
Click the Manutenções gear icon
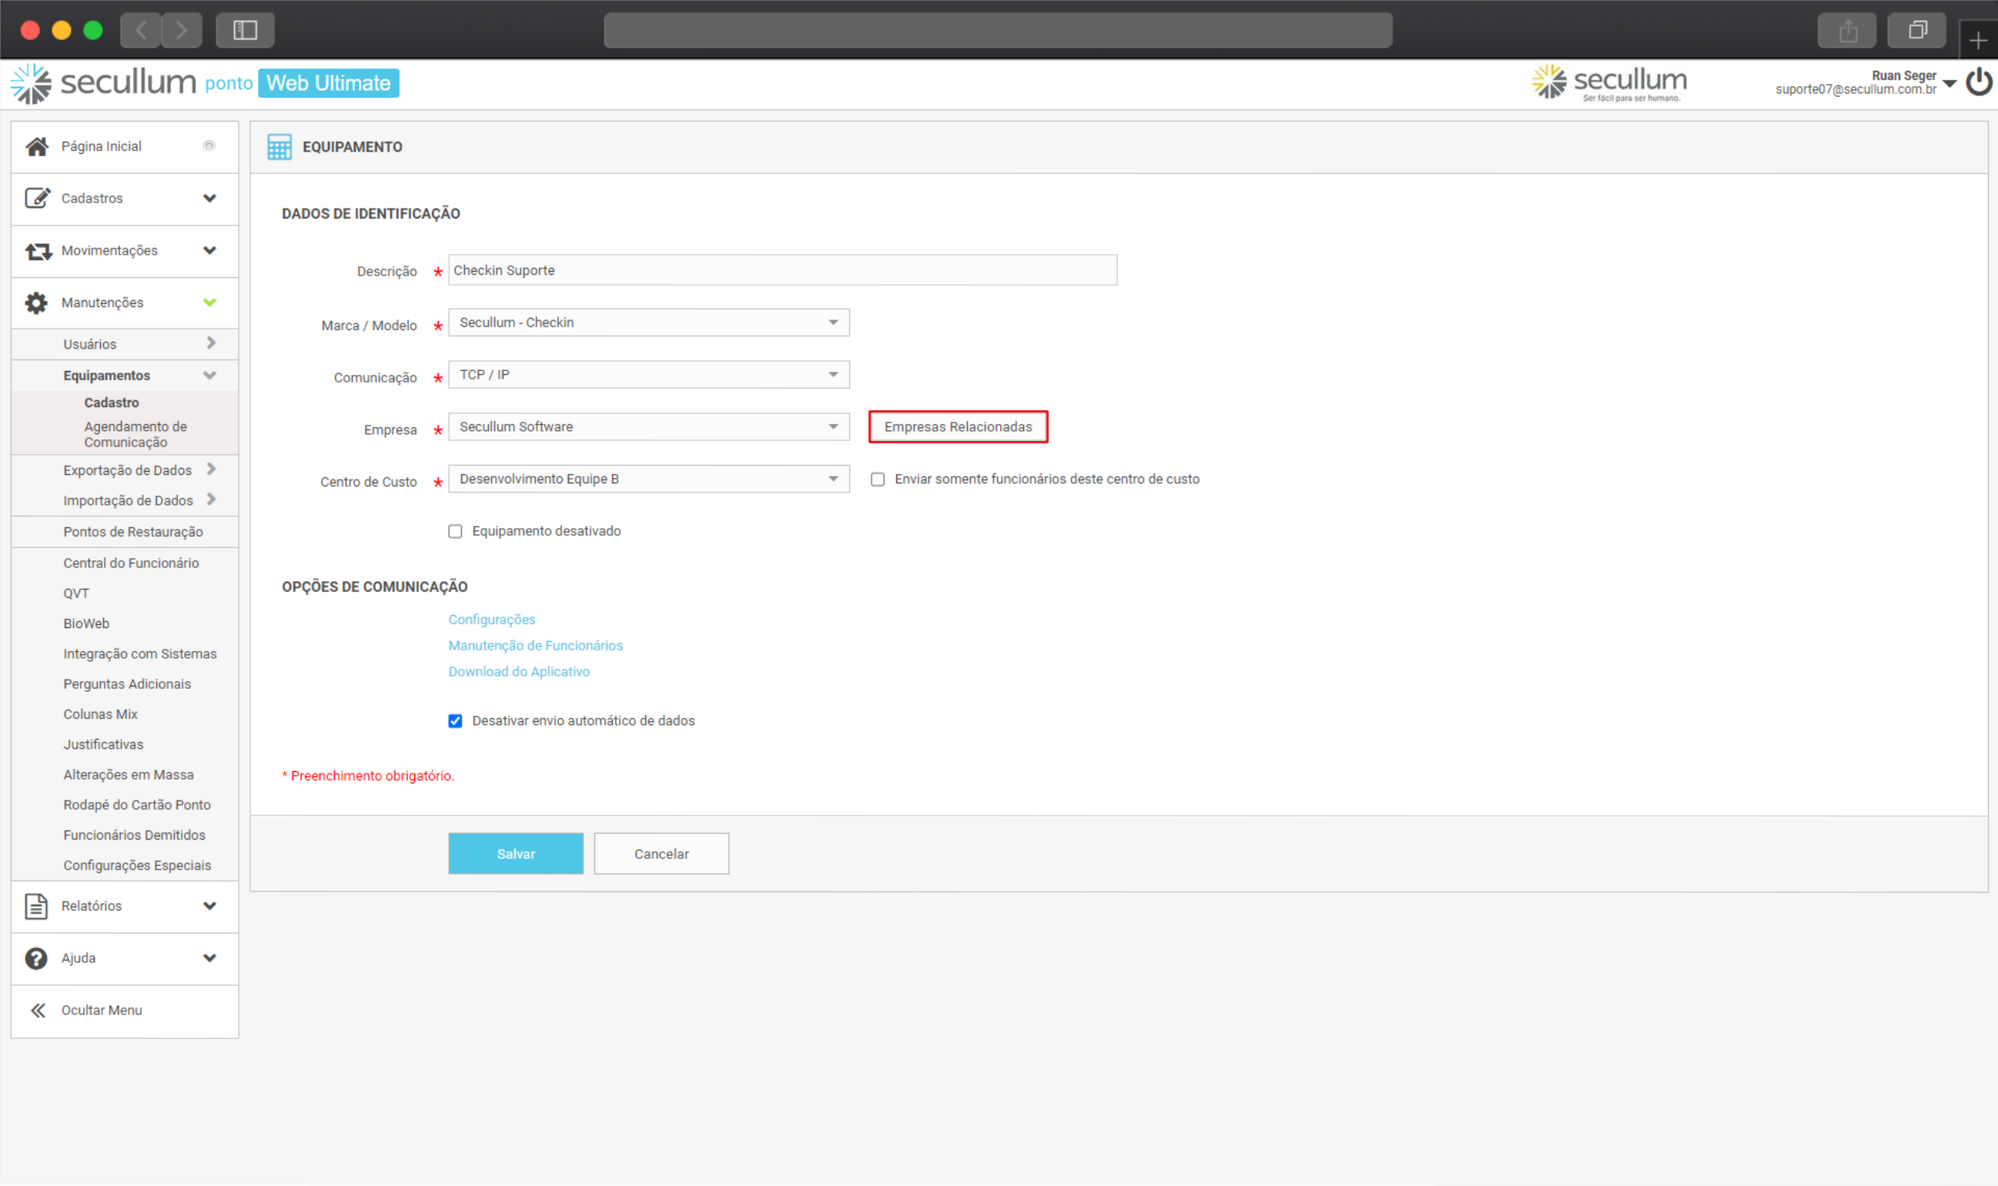click(36, 303)
